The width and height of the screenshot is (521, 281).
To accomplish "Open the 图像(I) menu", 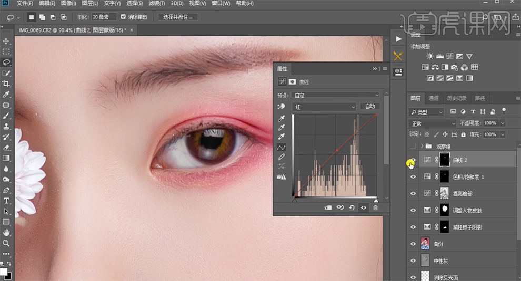I will pos(68,3).
